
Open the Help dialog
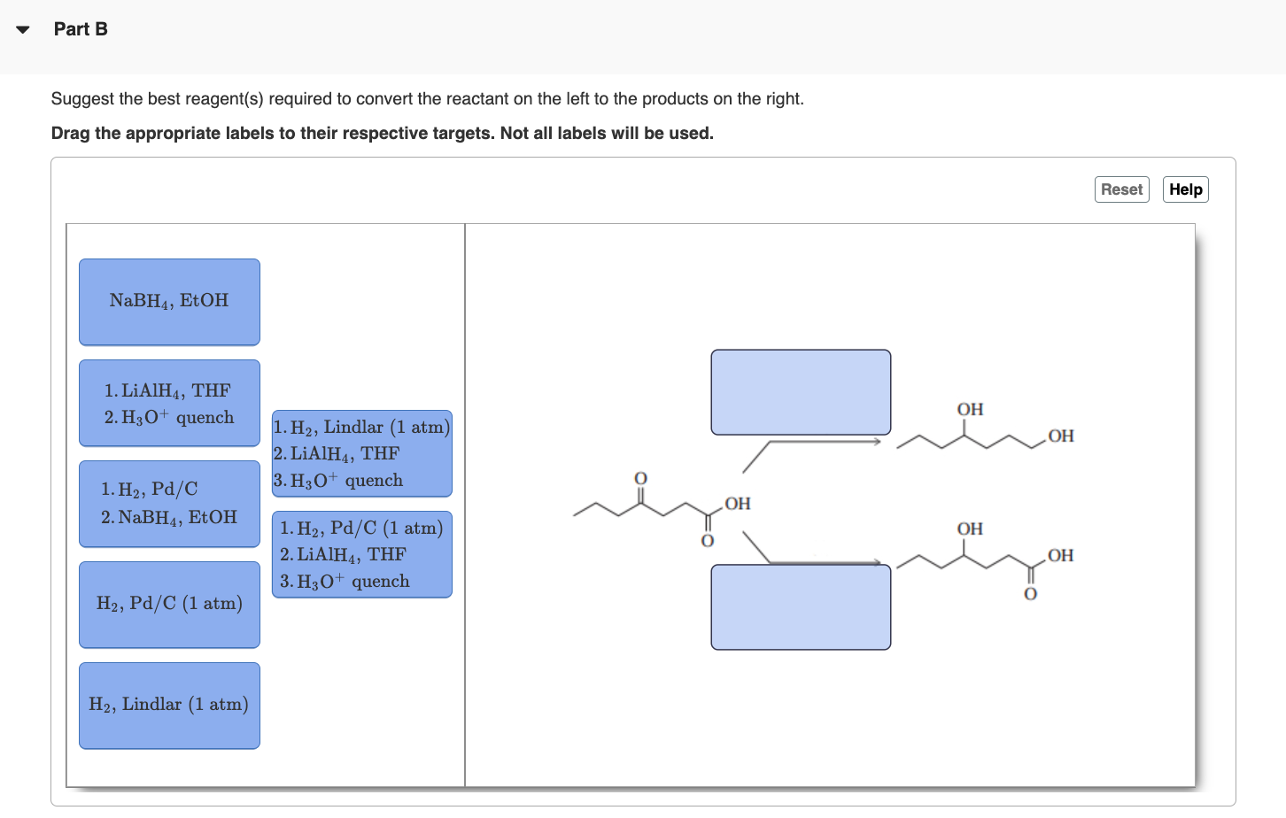[x=1185, y=189]
